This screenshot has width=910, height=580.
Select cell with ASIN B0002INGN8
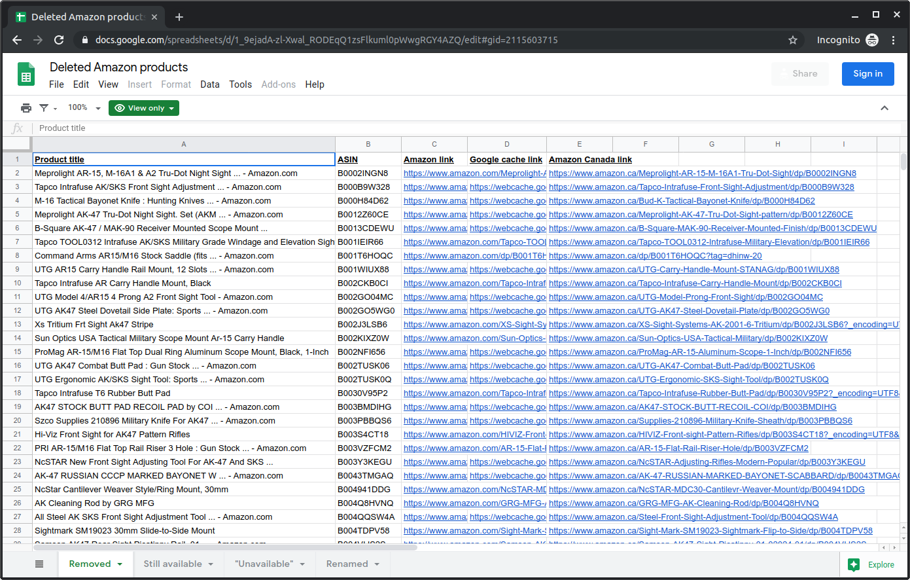point(368,173)
